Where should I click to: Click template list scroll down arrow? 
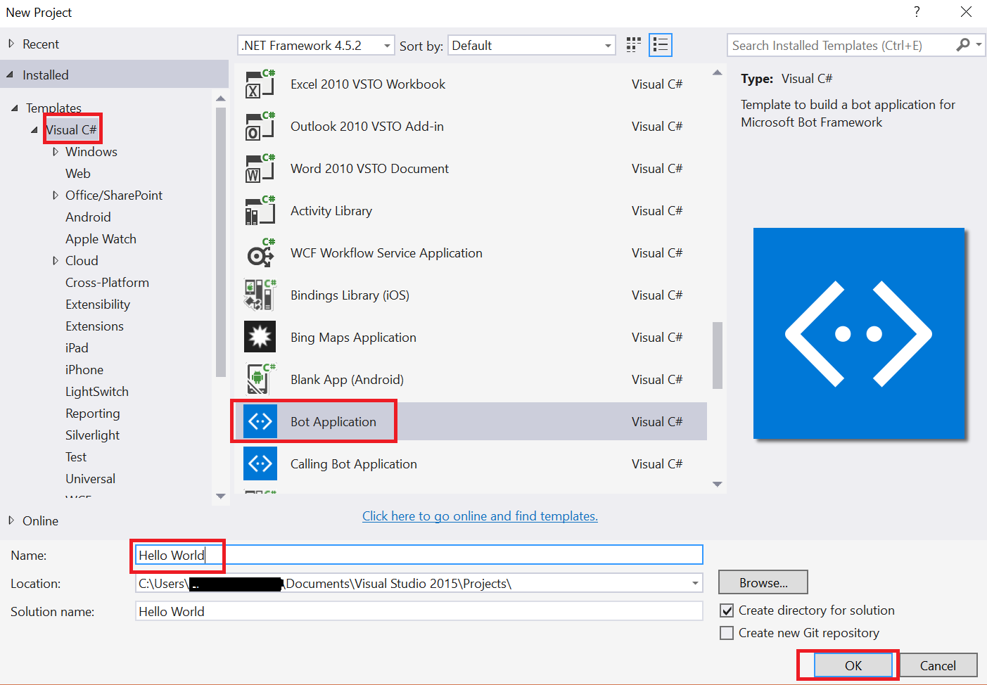(x=718, y=484)
